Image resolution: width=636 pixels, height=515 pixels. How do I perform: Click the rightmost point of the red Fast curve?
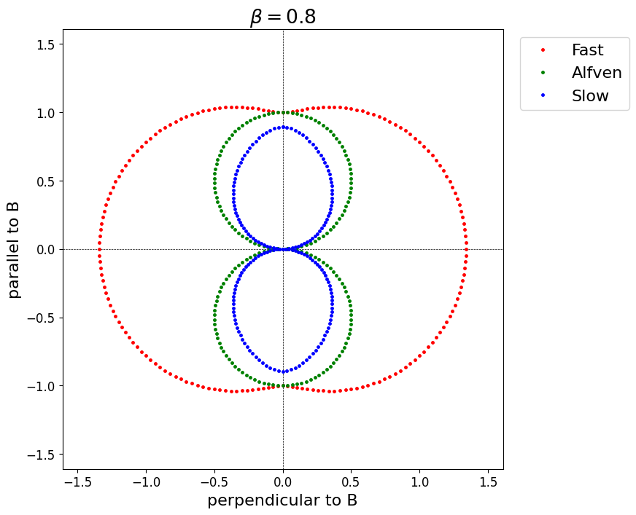[x=467, y=249]
